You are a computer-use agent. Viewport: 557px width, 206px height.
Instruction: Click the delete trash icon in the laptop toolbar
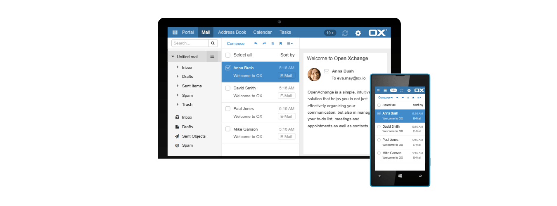273,43
